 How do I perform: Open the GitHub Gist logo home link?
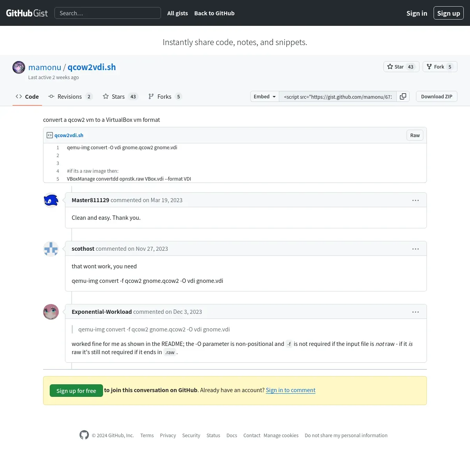click(27, 13)
